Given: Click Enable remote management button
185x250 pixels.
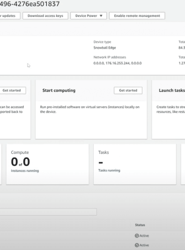Looking at the screenshot, I should tap(137, 16).
